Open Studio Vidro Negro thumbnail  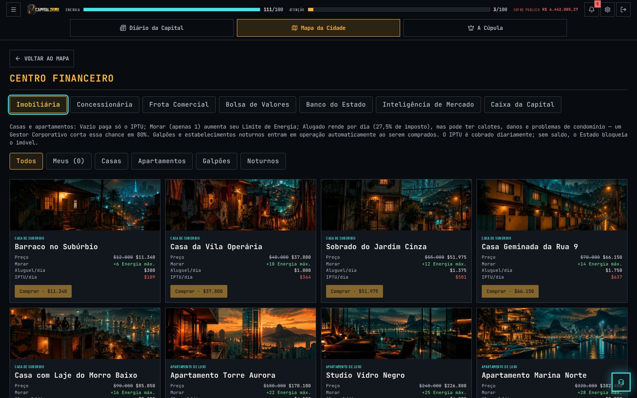[x=397, y=334]
